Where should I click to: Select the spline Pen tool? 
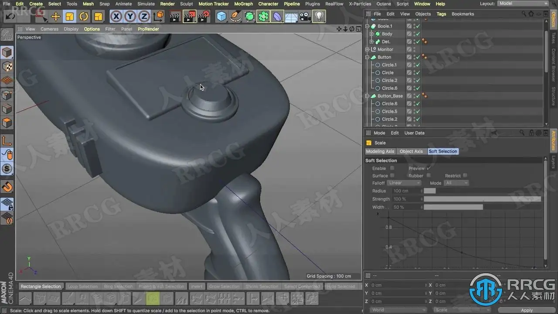[x=235, y=17]
